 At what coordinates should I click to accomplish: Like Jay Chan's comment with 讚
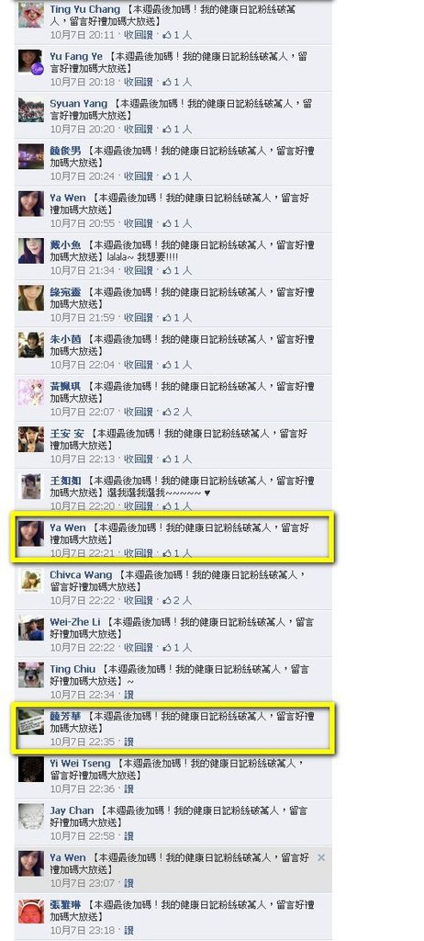[x=128, y=836]
